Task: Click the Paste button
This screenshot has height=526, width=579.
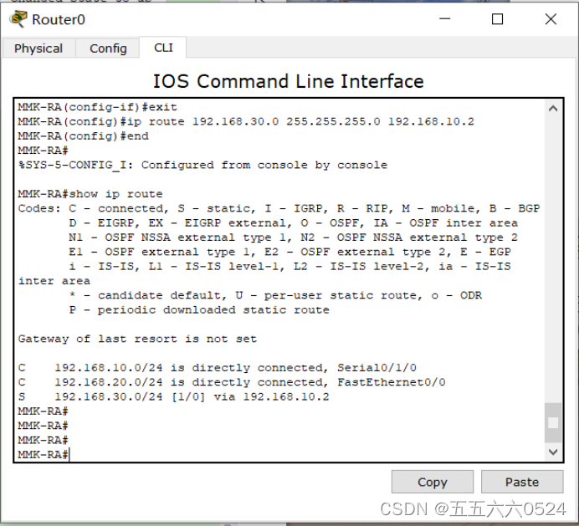Action: pos(522,482)
